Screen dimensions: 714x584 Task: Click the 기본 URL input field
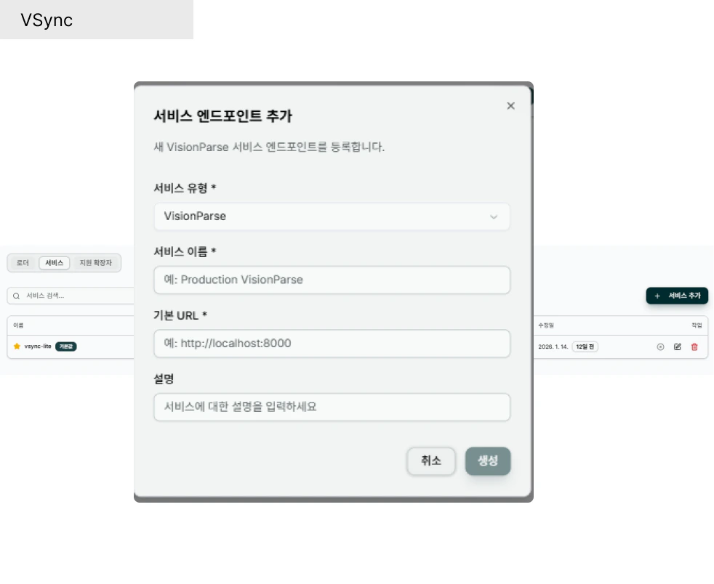(332, 343)
